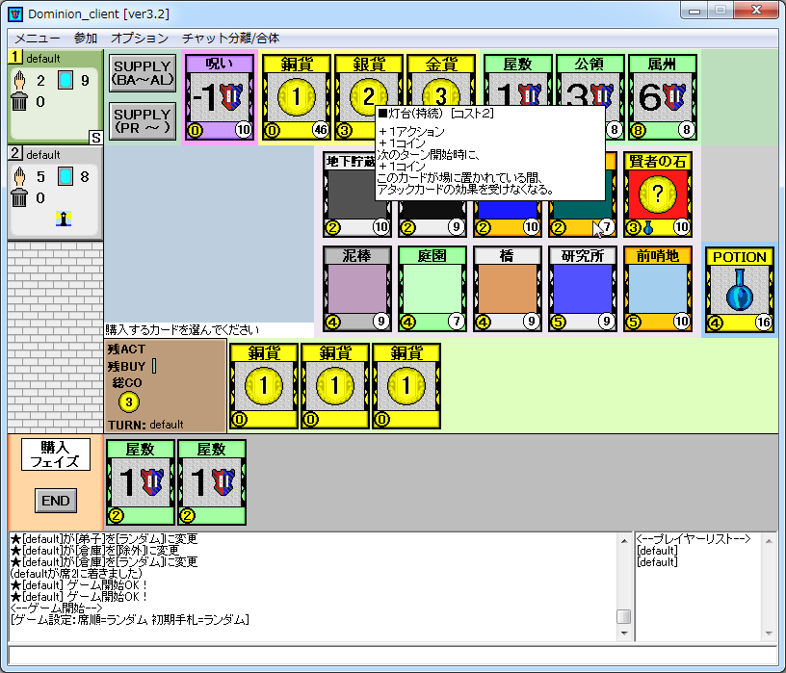Viewport: 786px width, 673px height.
Task: Close the Dominion_client window
Action: click(x=757, y=10)
